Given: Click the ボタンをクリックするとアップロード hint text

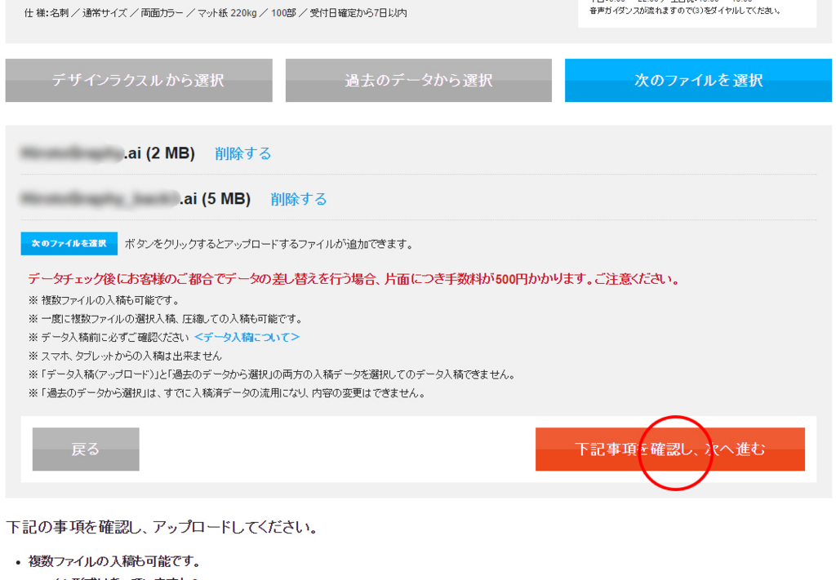Looking at the screenshot, I should [269, 245].
